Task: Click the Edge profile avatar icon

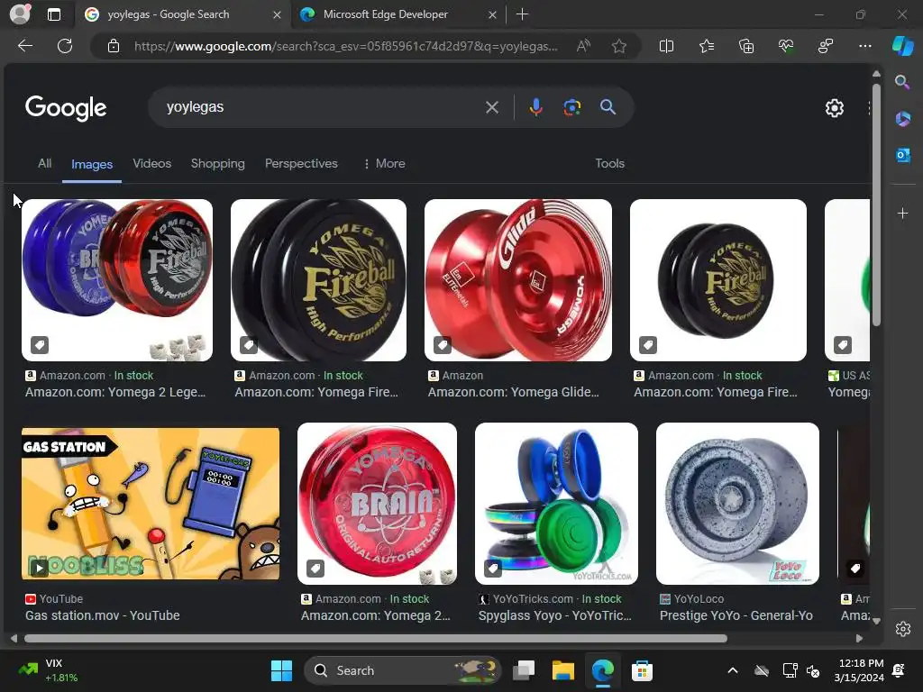Action: tap(20, 14)
